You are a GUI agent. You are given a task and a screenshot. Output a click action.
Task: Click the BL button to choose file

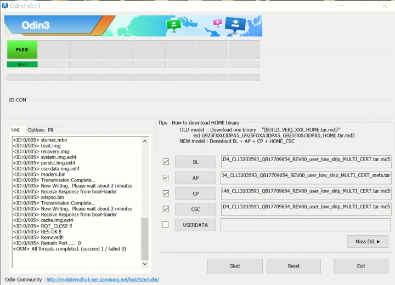click(x=195, y=162)
